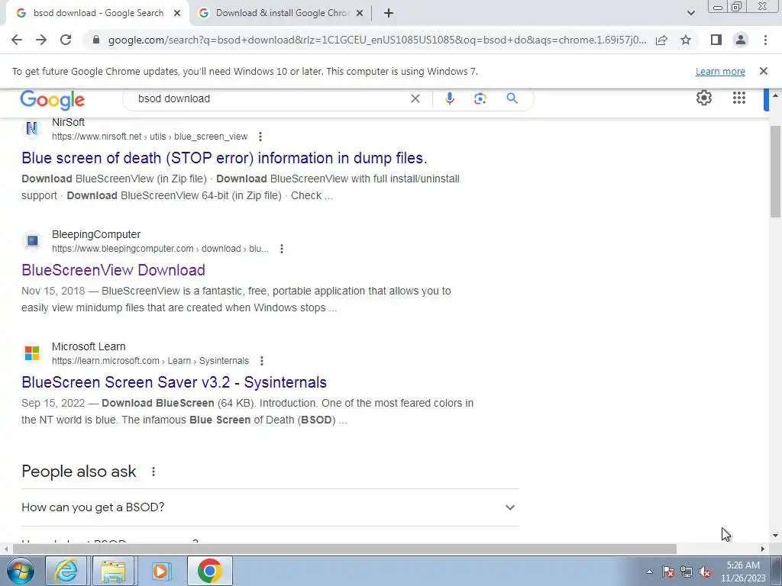
Task: Click the bleepingcomputer.com URL breadcrumb
Action: (x=160, y=249)
